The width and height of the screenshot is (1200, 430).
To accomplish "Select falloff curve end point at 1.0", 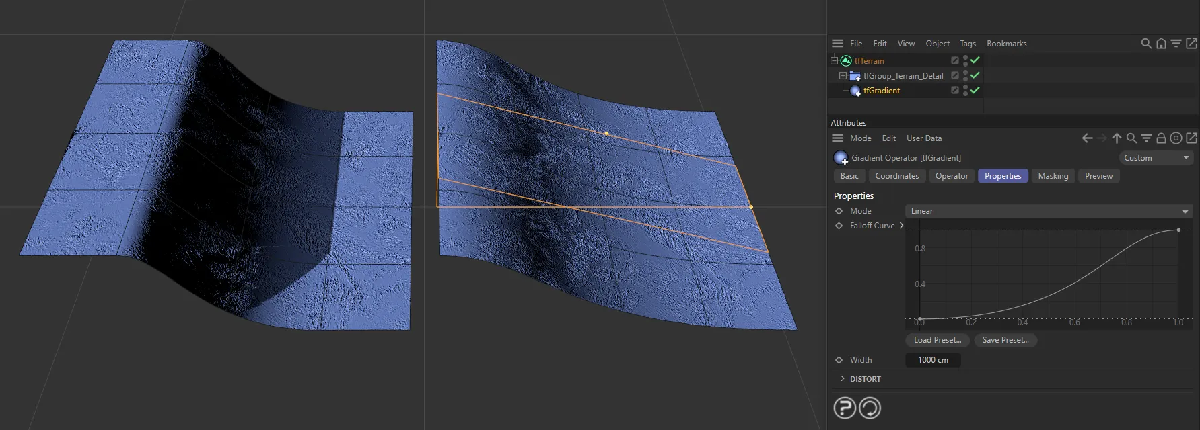I will [x=1178, y=230].
